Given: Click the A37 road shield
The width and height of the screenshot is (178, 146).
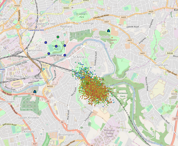Looking at the screenshot, I should coord(35,144).
